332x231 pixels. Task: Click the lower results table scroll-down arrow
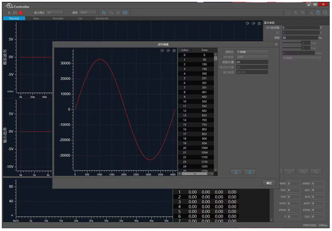[x=272, y=220]
